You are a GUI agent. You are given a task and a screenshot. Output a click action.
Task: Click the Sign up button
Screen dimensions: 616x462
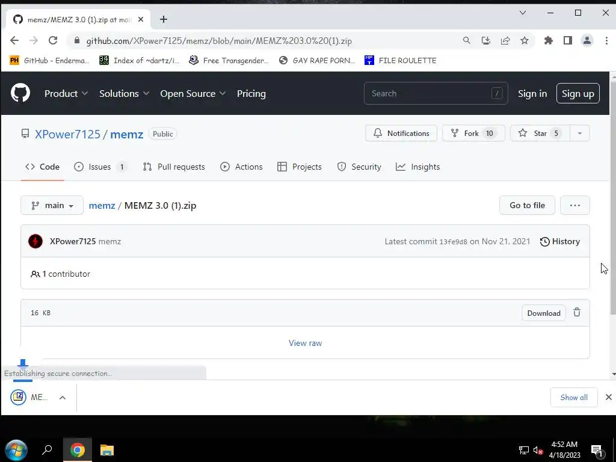578,93
